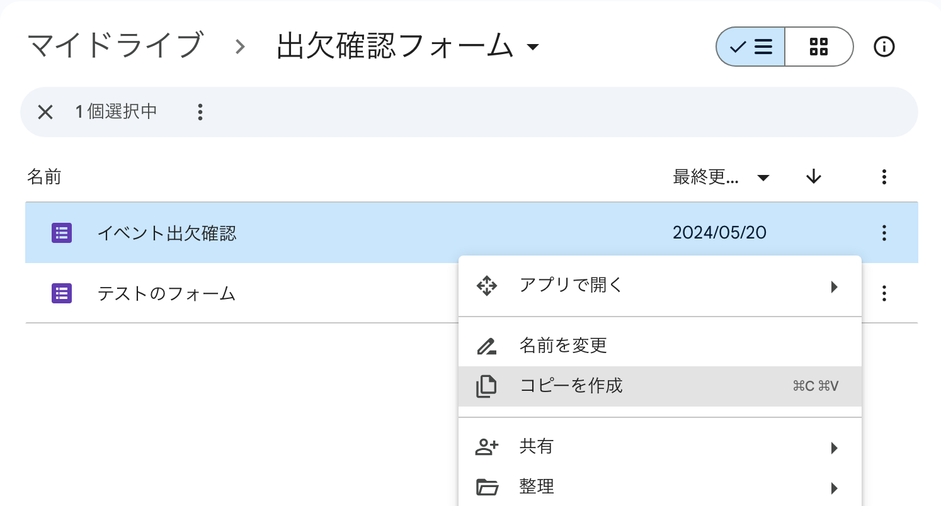Expand the アプリで開く submenu
941x506 pixels.
coord(659,286)
